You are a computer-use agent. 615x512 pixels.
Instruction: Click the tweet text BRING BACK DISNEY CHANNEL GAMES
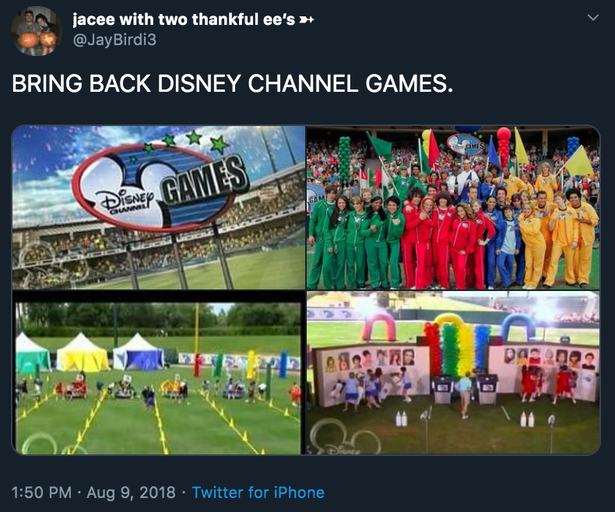232,83
